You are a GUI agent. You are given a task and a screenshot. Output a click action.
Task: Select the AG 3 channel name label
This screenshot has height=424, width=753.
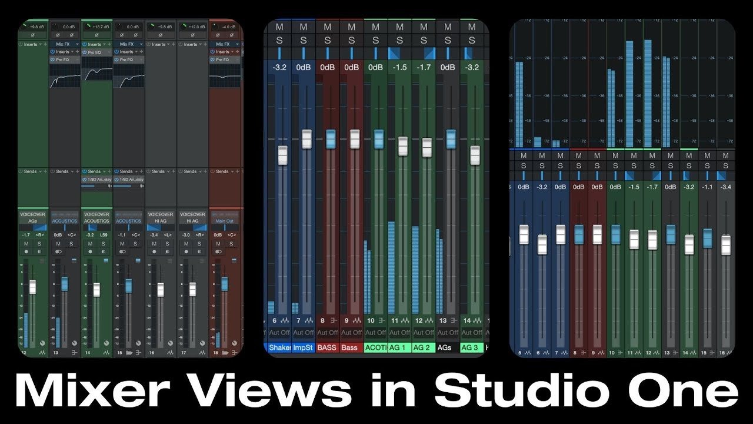click(472, 347)
